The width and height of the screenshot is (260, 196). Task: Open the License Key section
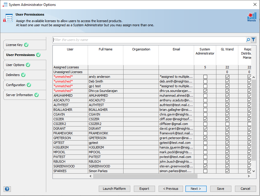point(15,45)
